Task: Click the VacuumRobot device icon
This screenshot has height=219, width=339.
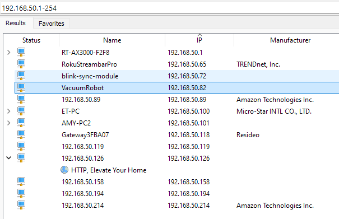Action: pyautogui.click(x=21, y=87)
